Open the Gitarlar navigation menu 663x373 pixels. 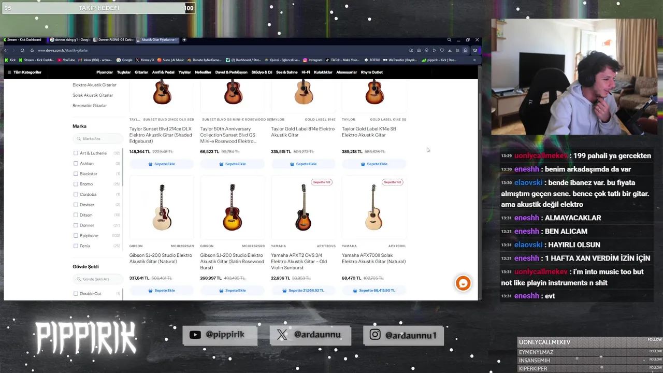click(141, 72)
